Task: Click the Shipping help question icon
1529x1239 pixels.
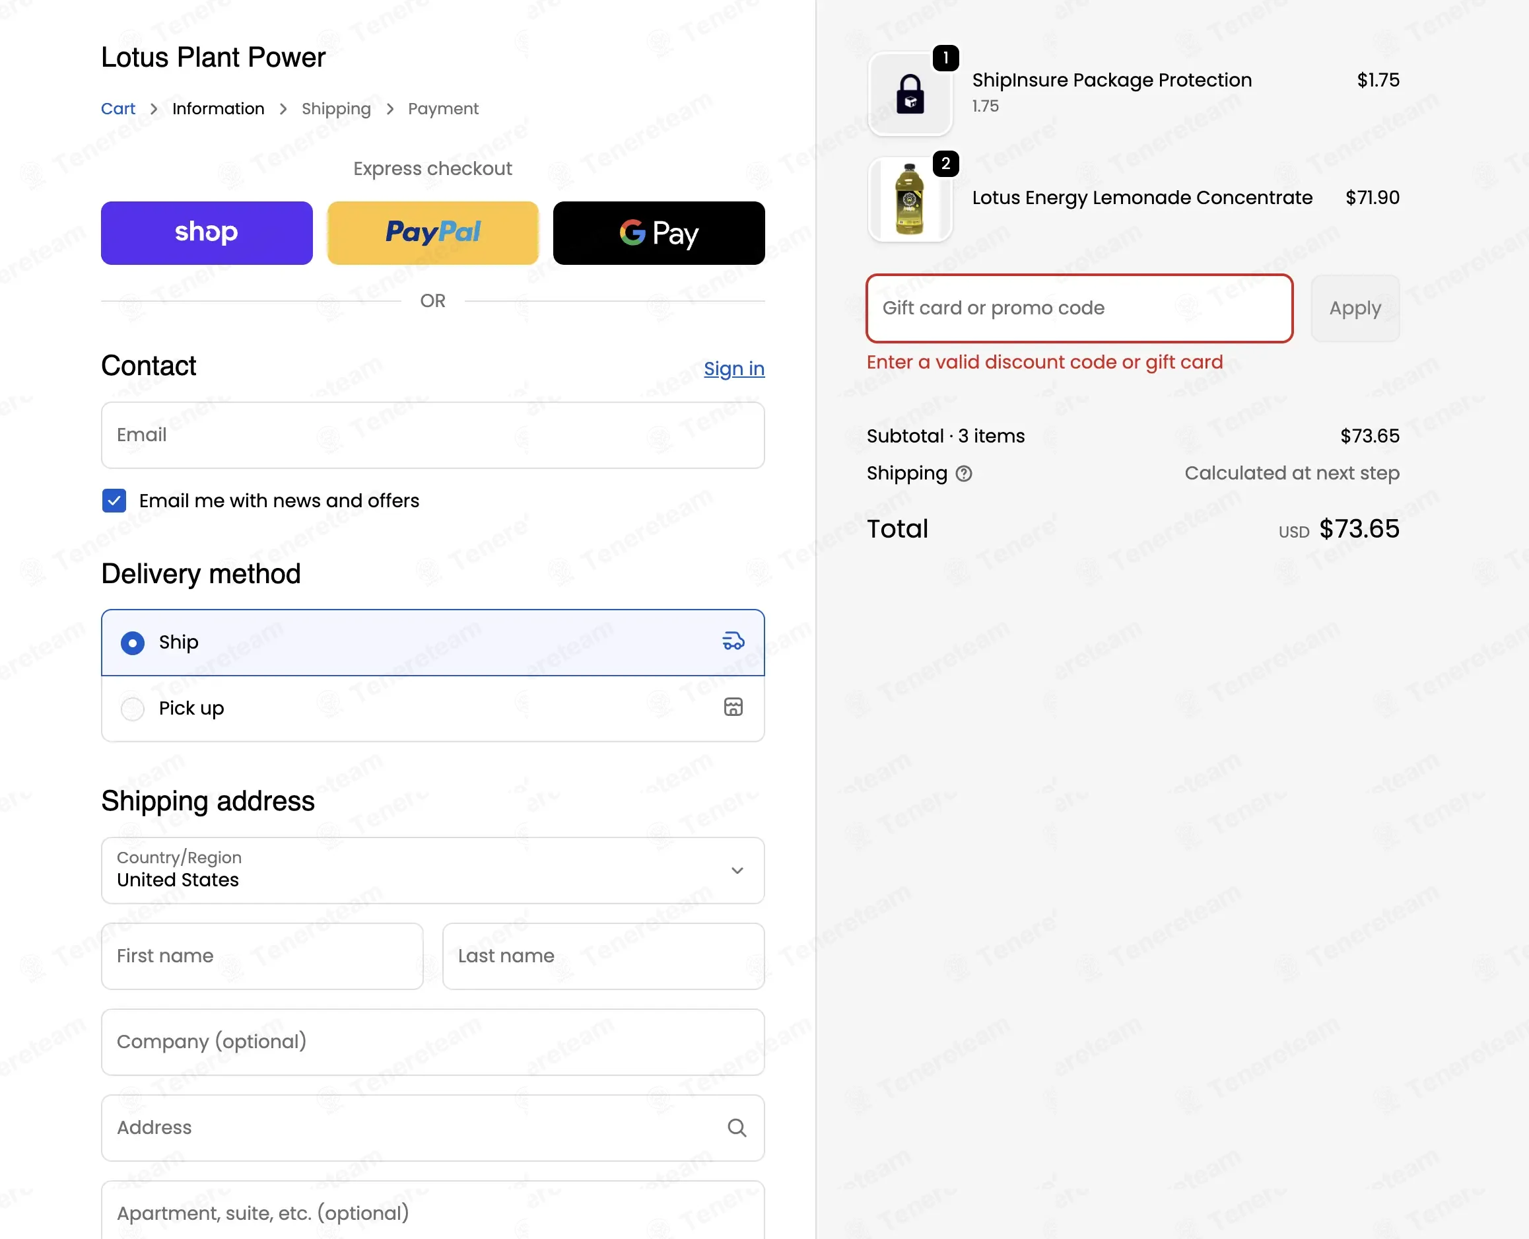Action: tap(963, 473)
